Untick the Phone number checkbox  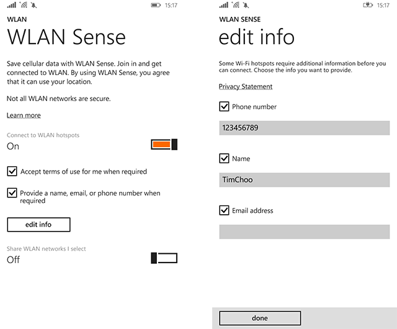(225, 107)
